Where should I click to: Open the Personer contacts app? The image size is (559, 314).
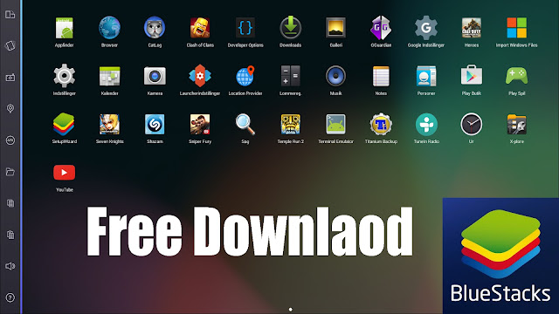(x=426, y=76)
